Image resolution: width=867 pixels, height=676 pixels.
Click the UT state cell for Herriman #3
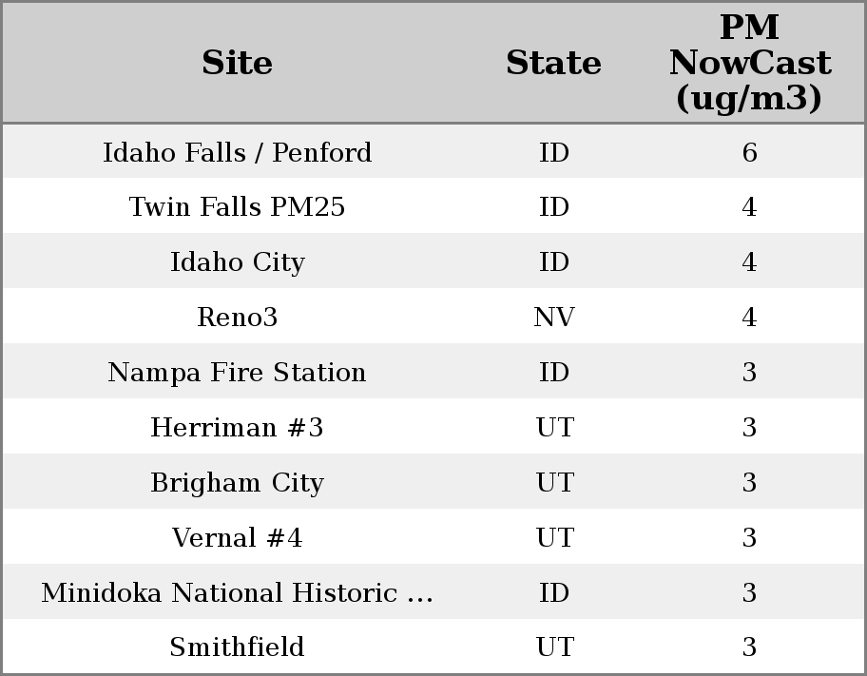(554, 428)
